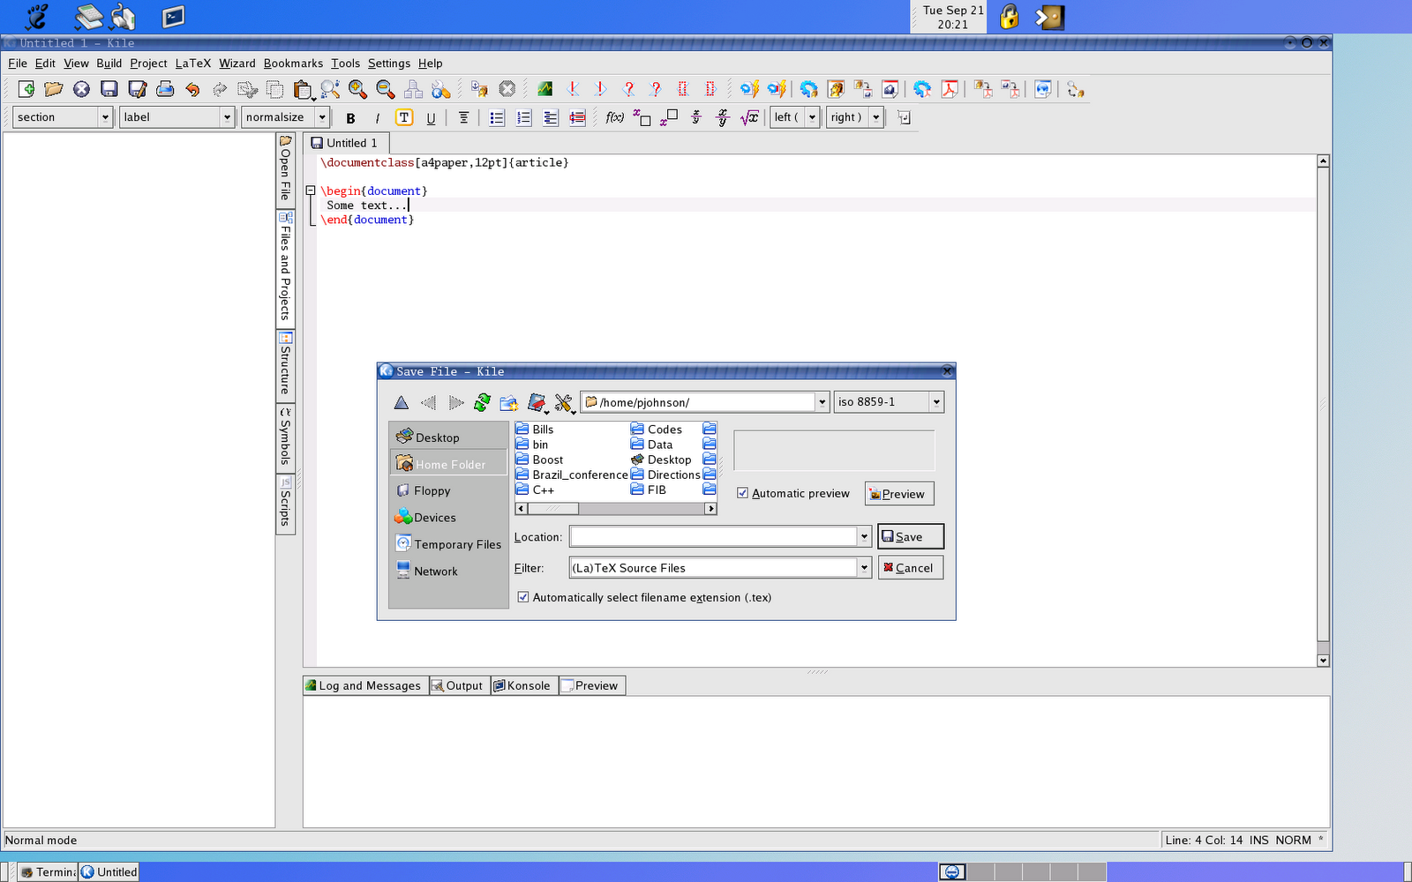Undo the last edit via toolbar icon
1412x882 pixels.
point(193,88)
